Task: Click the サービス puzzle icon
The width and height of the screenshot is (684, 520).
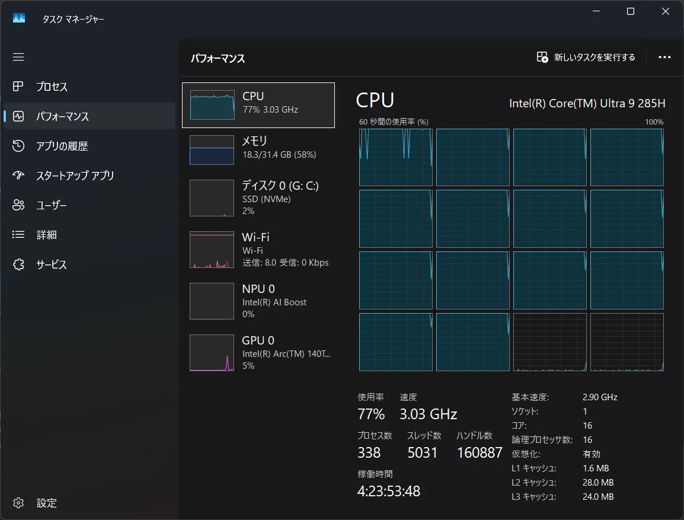Action: tap(18, 264)
